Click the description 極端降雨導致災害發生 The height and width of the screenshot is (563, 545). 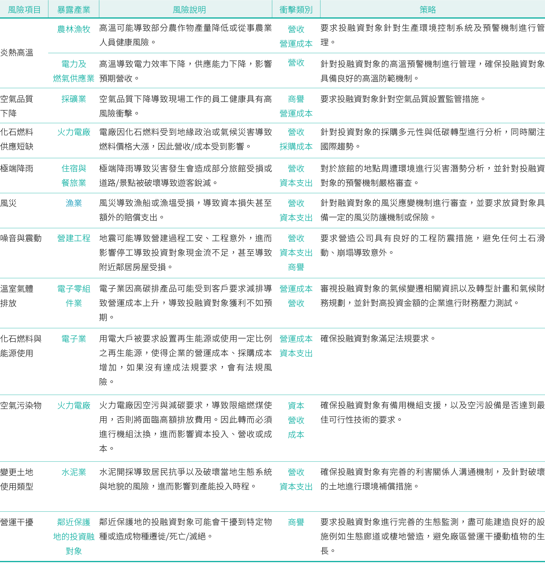pyautogui.click(x=185, y=176)
